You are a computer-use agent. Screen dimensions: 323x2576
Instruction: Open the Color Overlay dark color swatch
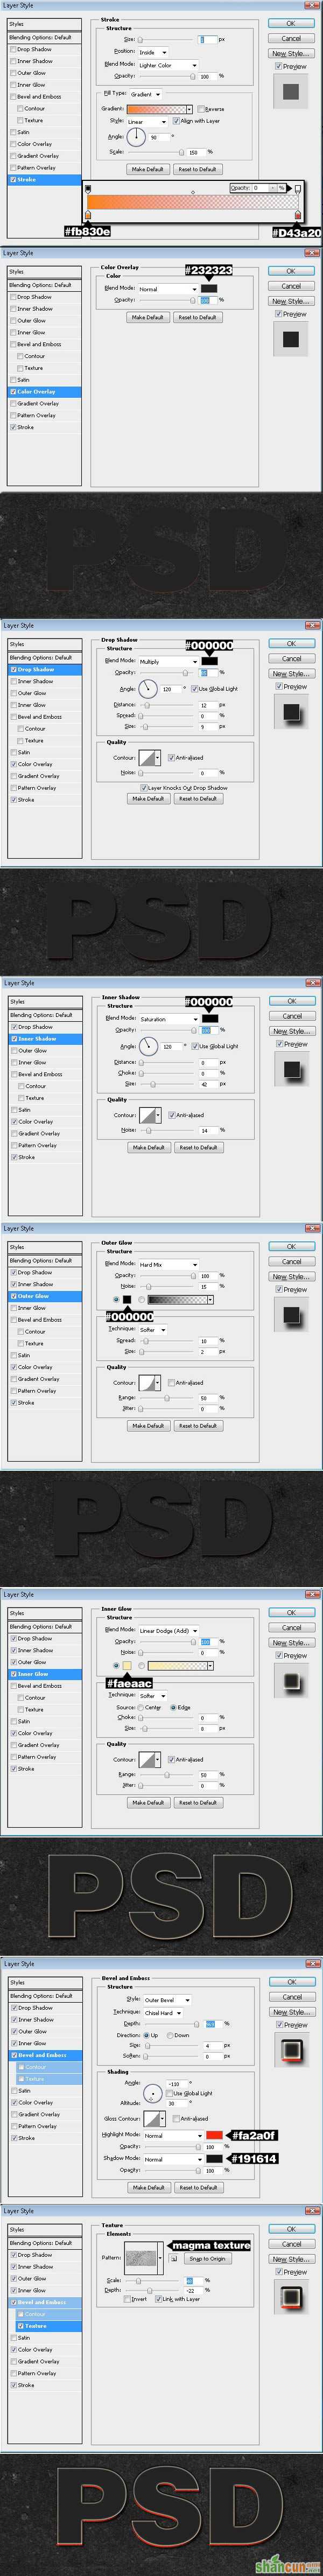coord(208,288)
